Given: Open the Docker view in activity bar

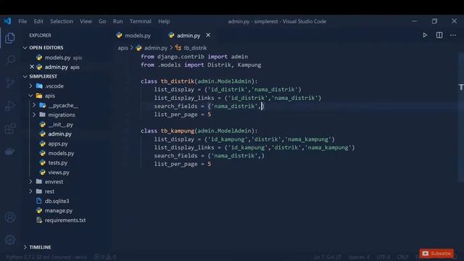Looking at the screenshot, I should coord(9,152).
